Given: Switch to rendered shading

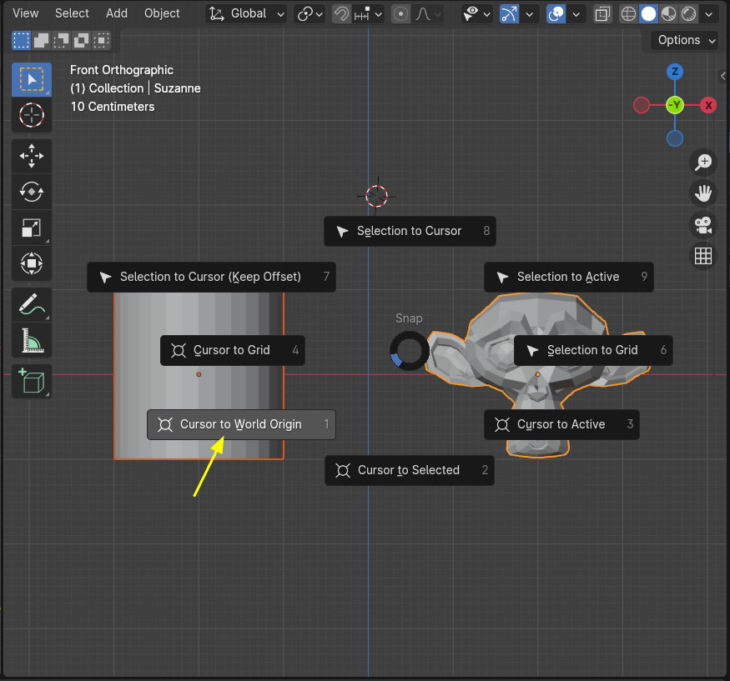Looking at the screenshot, I should [688, 14].
